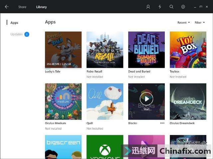213x159 pixels.
Task: Close the Oculus window
Action: point(207,7)
